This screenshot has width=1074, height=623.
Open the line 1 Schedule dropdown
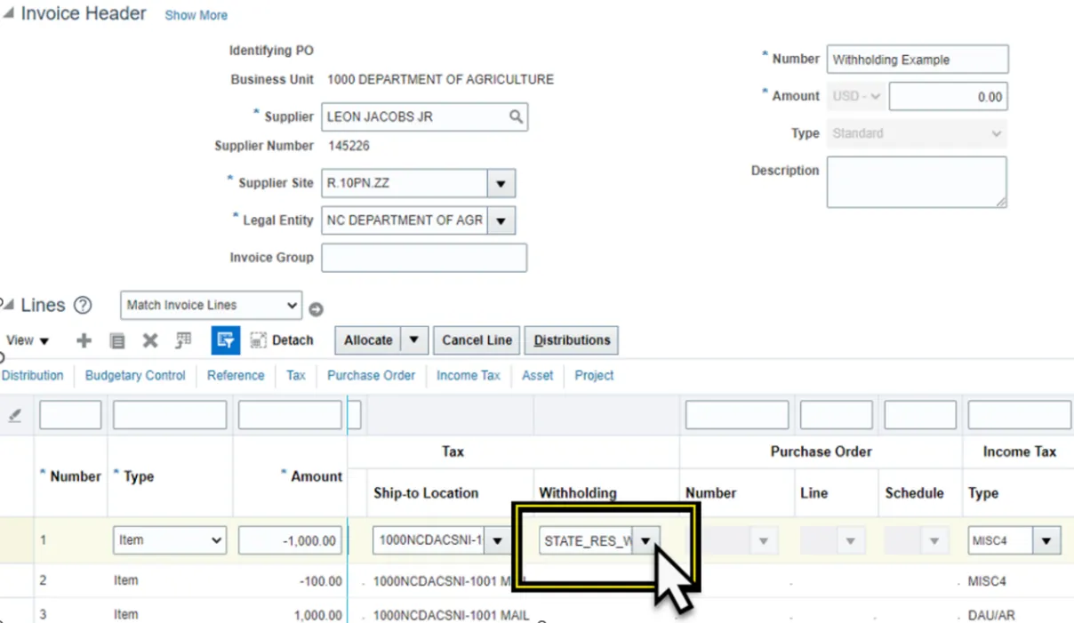click(934, 540)
